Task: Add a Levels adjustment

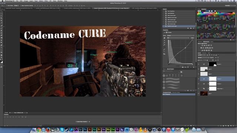Action: coord(204,45)
